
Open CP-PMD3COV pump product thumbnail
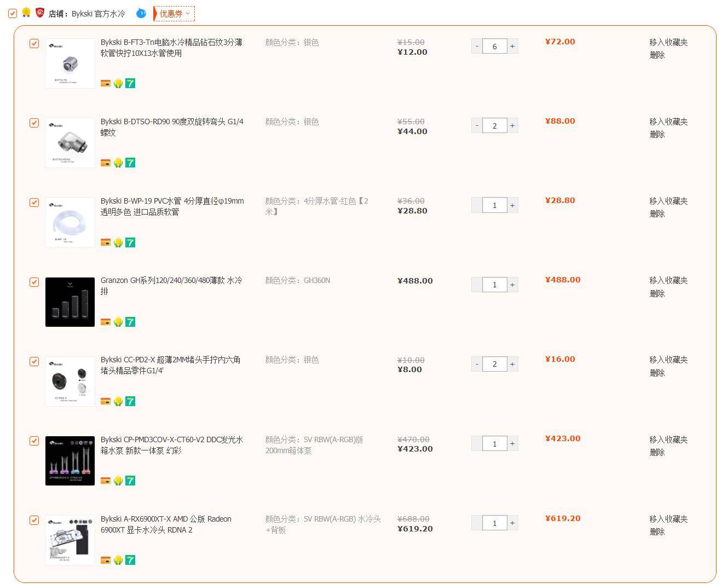(70, 461)
